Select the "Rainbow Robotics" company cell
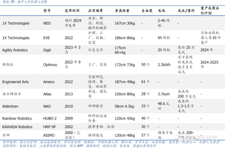225x148 pixels. [17, 118]
